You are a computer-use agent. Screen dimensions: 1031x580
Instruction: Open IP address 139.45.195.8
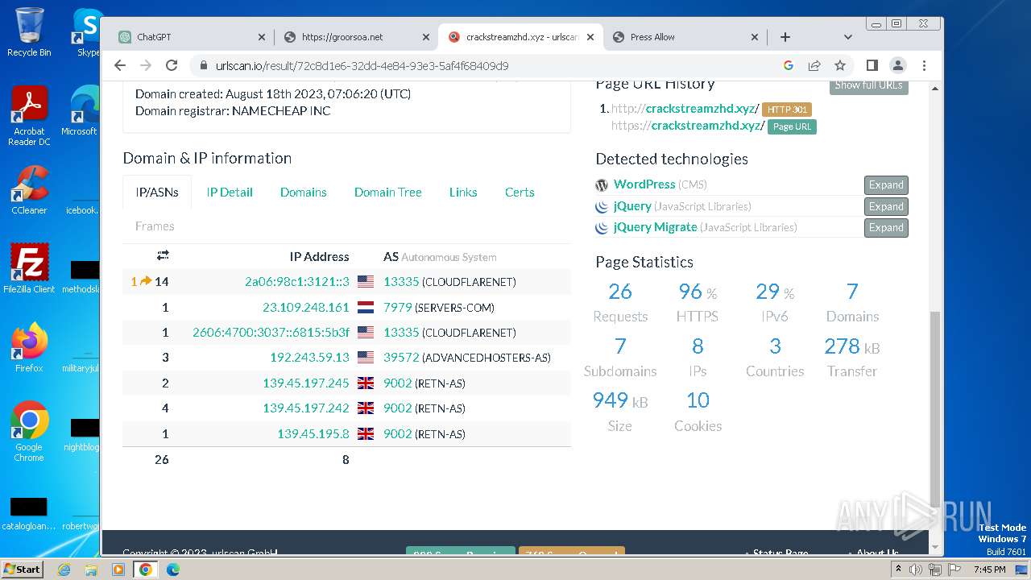(x=313, y=434)
